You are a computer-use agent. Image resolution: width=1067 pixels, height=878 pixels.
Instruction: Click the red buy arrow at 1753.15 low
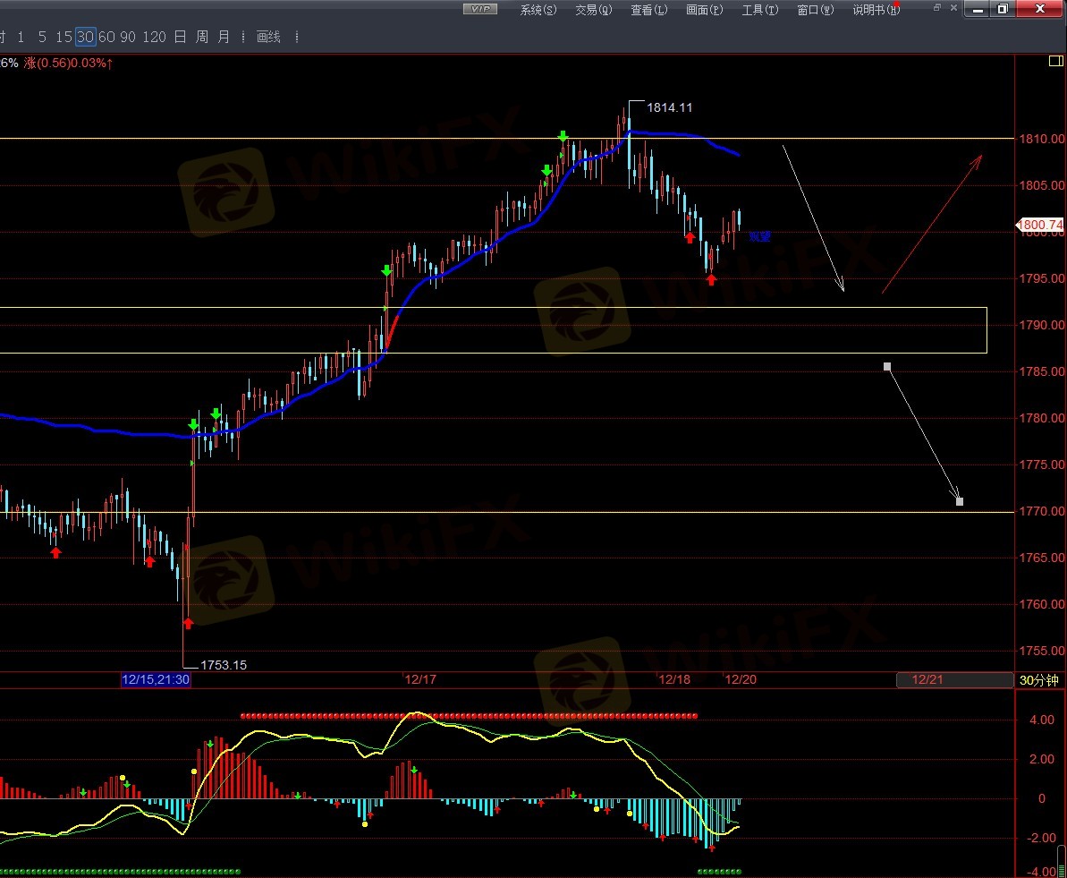188,623
